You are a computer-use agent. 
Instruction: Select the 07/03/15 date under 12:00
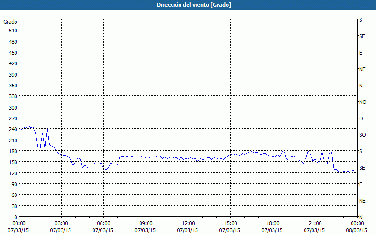point(188,230)
